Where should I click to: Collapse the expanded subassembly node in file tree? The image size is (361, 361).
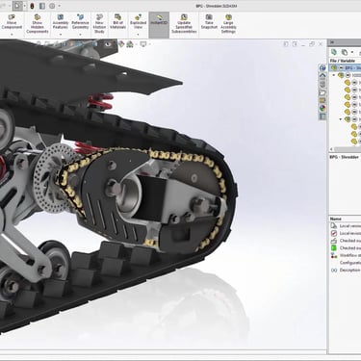[x=341, y=119]
